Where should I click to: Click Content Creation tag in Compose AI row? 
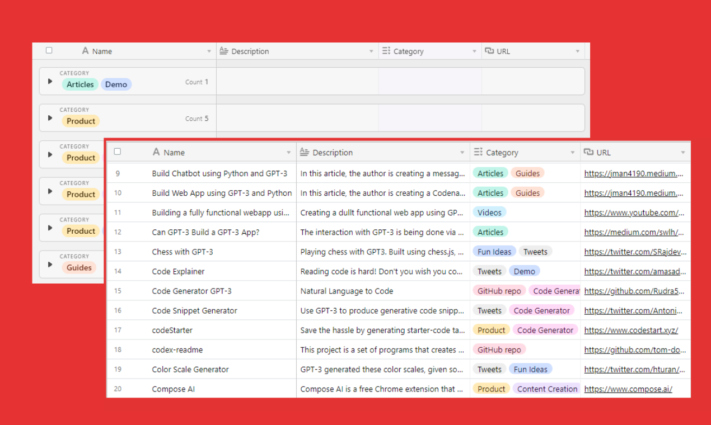[546, 389]
